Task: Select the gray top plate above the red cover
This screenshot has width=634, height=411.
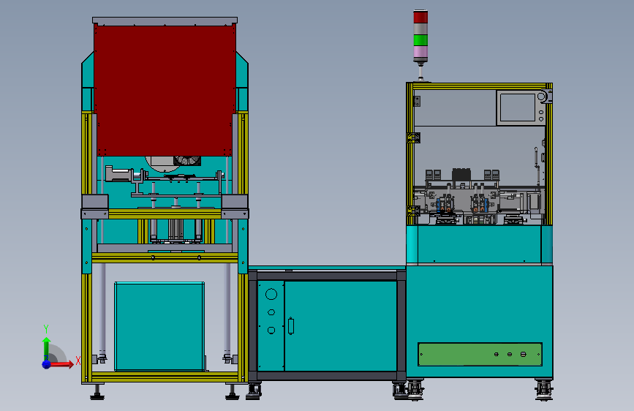Action: pos(165,20)
